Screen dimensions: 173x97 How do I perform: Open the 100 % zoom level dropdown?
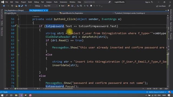8,89
